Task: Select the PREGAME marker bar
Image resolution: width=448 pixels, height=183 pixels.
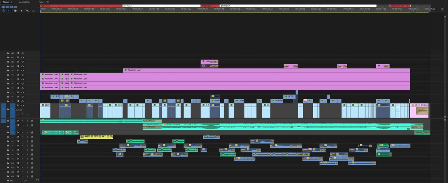Action: click(x=81, y=6)
